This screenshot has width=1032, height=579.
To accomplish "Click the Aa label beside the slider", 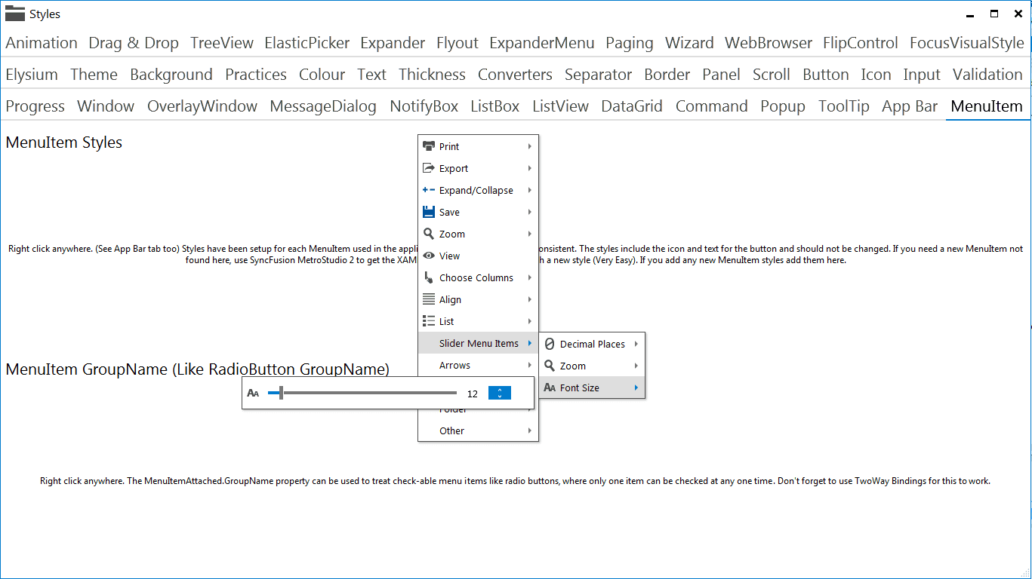I will coord(253,393).
